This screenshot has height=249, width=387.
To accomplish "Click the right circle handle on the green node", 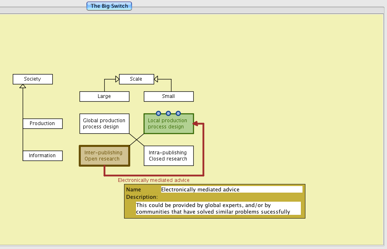I will pyautogui.click(x=178, y=113).
